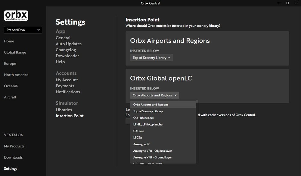The image size is (301, 176).
Task: Open the My Account settings
Action: [67, 80]
